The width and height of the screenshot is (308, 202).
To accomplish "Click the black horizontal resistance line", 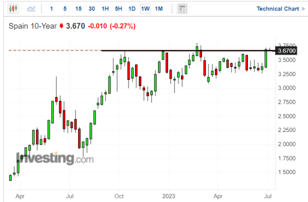I will pos(187,50).
